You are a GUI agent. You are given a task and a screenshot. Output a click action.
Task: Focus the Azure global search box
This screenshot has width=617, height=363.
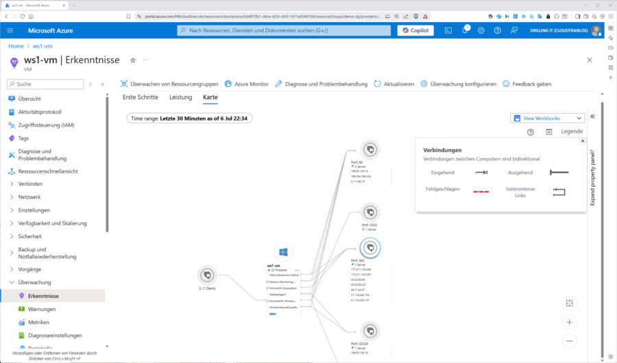click(x=284, y=30)
